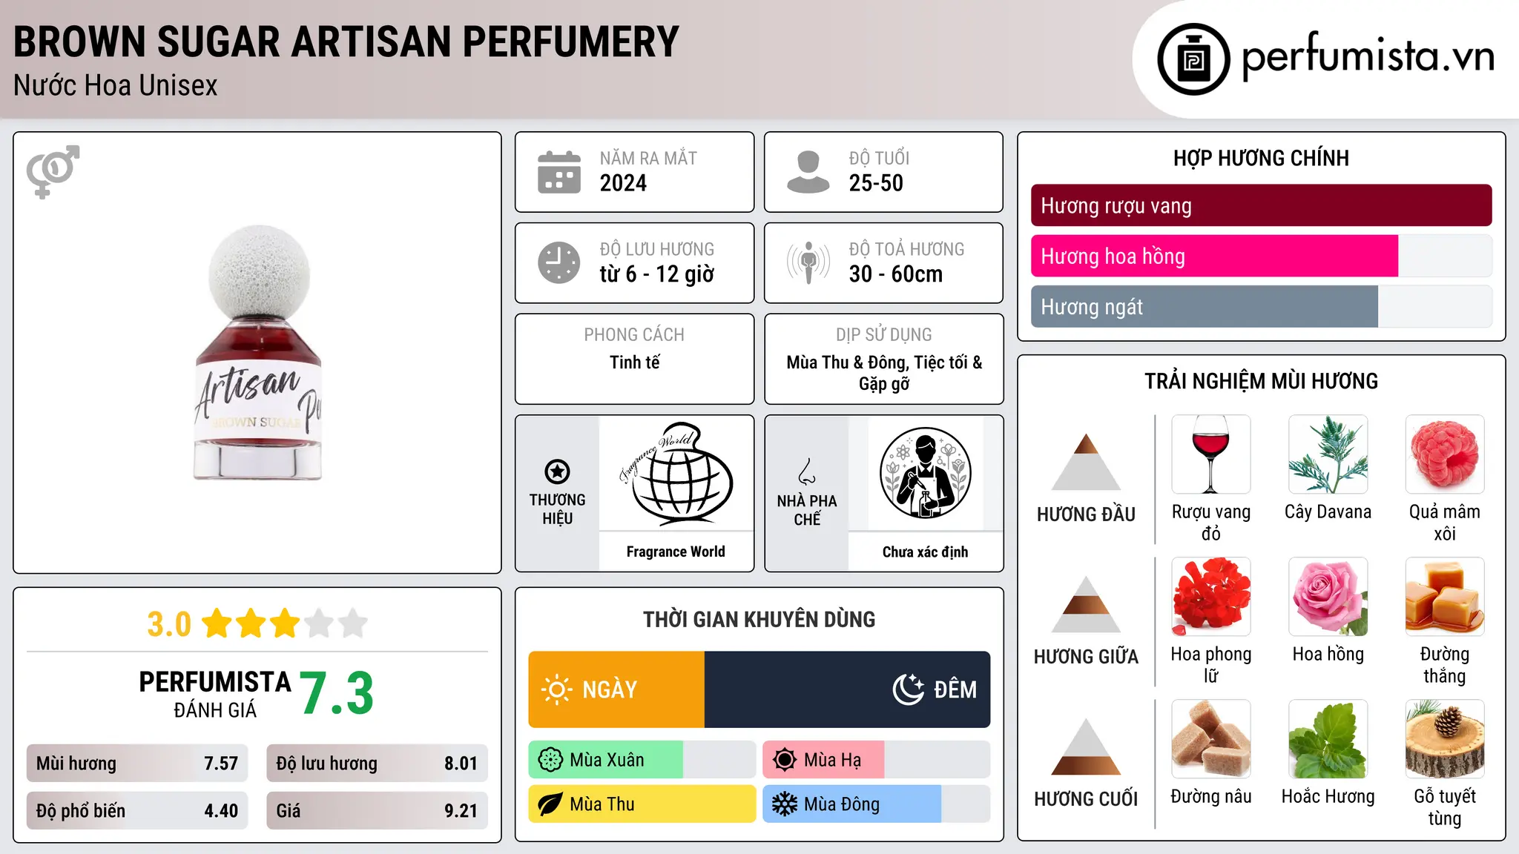Viewport: 1519px width, 854px height.
Task: Select the Hoa phong lữ note image
Action: [1211, 597]
